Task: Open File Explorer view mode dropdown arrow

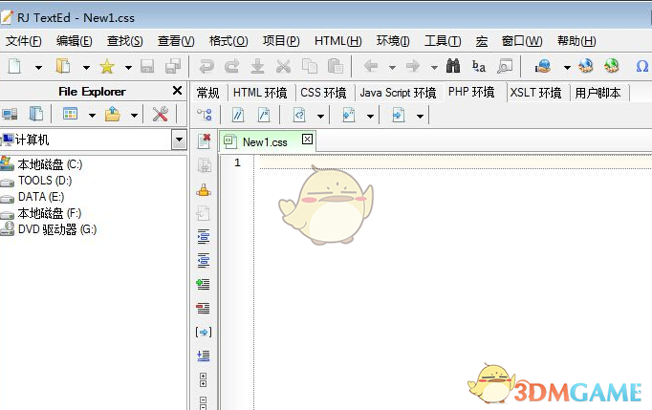Action: [x=93, y=116]
